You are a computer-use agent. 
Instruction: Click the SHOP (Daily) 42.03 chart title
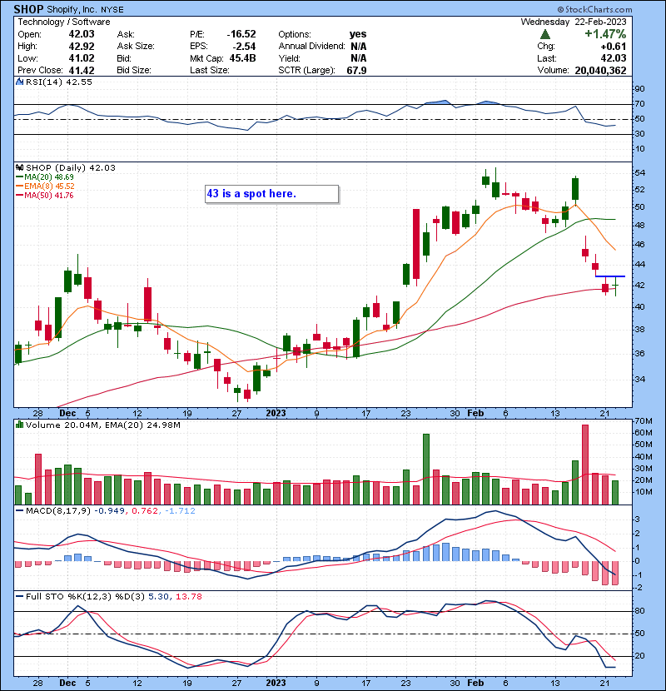pos(71,167)
